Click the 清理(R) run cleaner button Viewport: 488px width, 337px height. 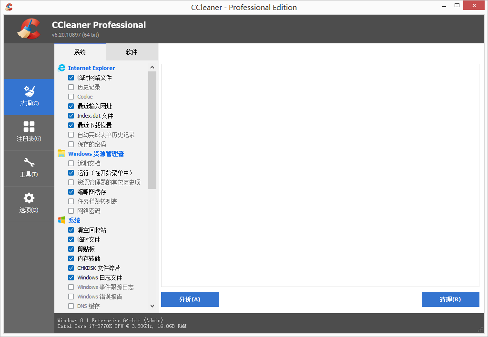coord(450,299)
